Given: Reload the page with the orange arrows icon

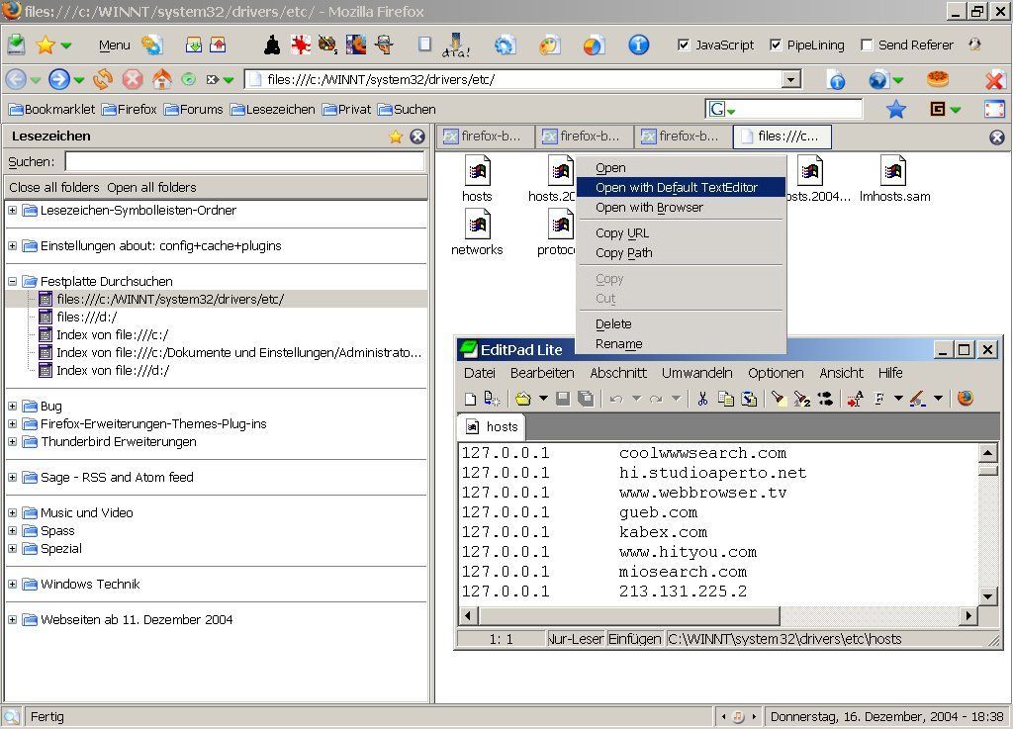Looking at the screenshot, I should [x=103, y=79].
